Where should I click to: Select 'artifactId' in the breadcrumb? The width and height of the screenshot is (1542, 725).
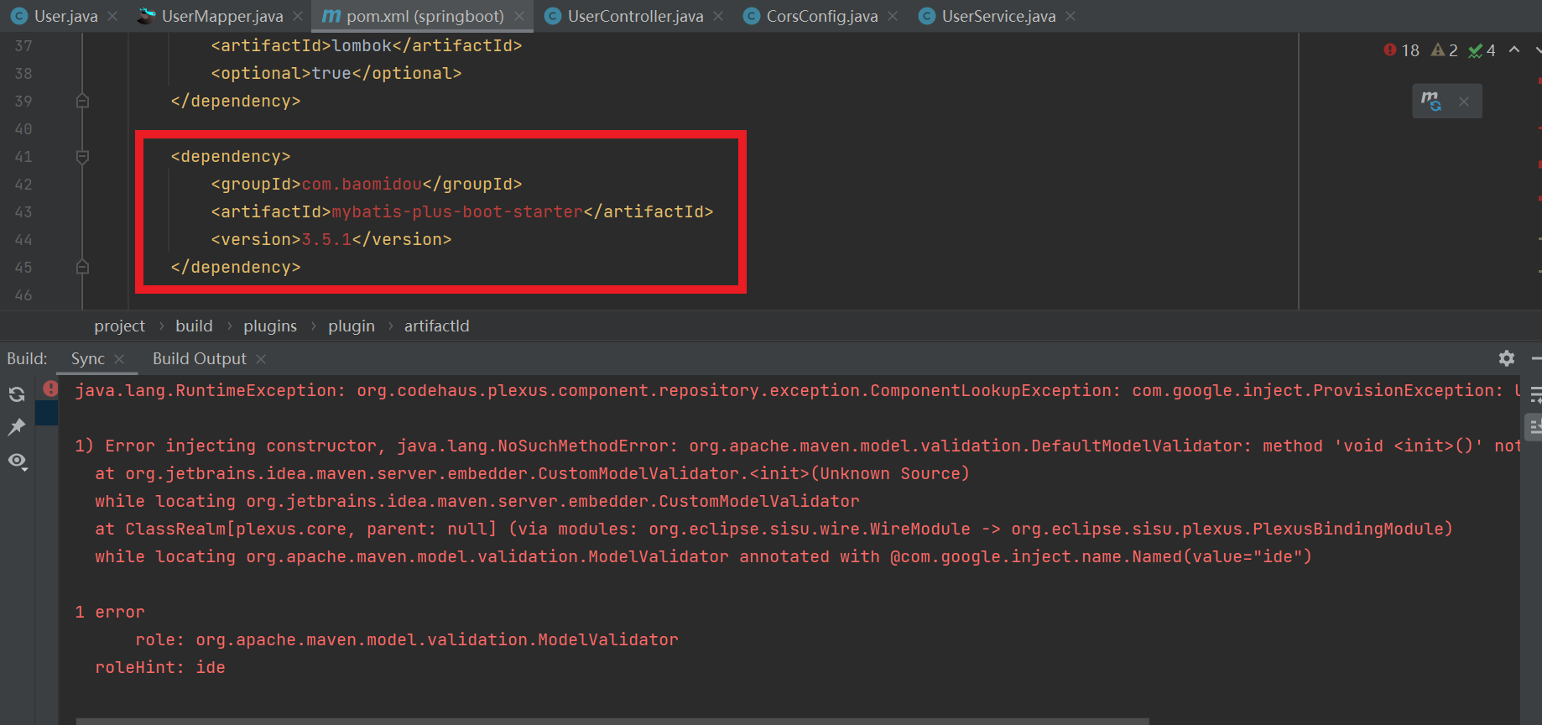437,326
